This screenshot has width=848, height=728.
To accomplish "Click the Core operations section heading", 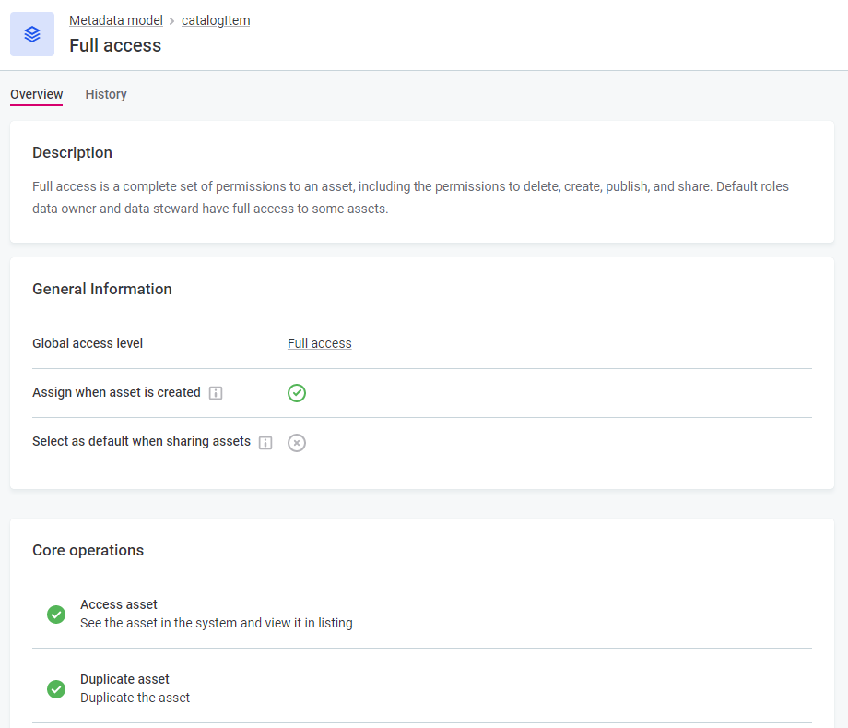I will click(x=88, y=550).
